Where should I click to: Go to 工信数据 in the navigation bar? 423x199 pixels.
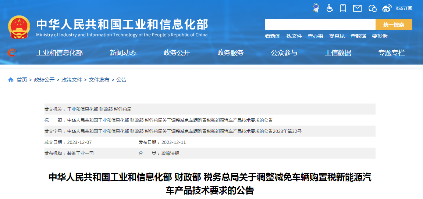(x=338, y=53)
